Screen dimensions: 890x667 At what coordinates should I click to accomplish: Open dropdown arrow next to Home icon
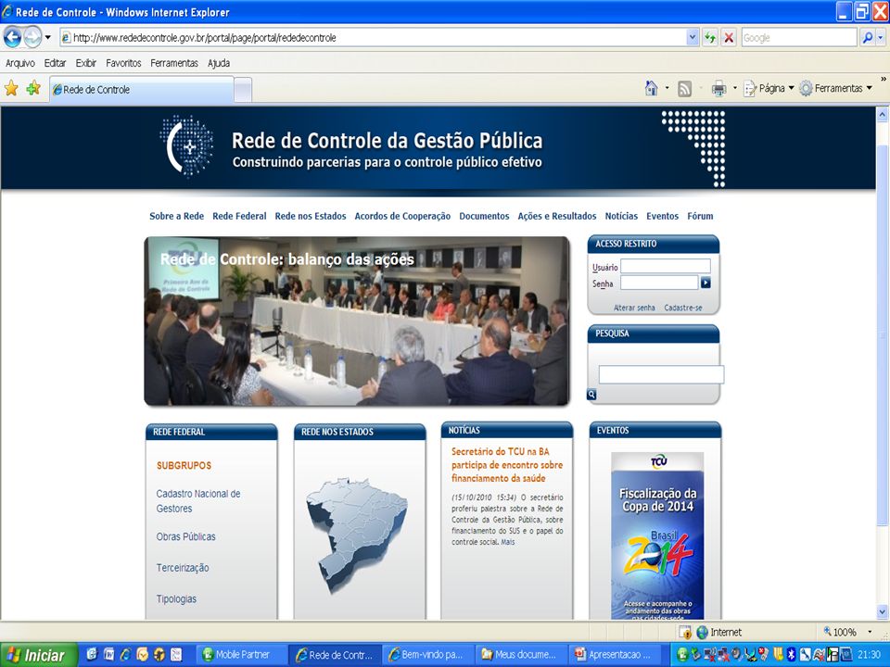(667, 88)
